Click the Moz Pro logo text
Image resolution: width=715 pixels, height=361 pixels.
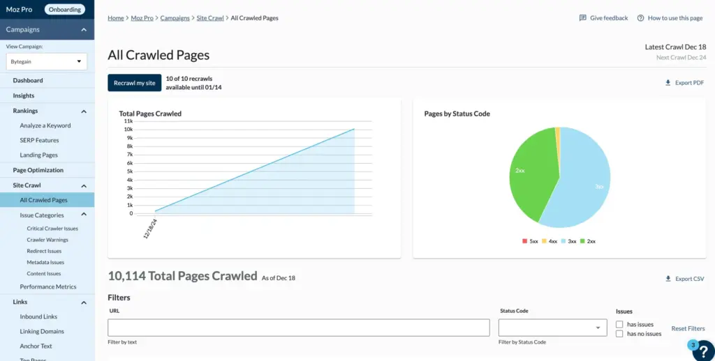point(19,9)
